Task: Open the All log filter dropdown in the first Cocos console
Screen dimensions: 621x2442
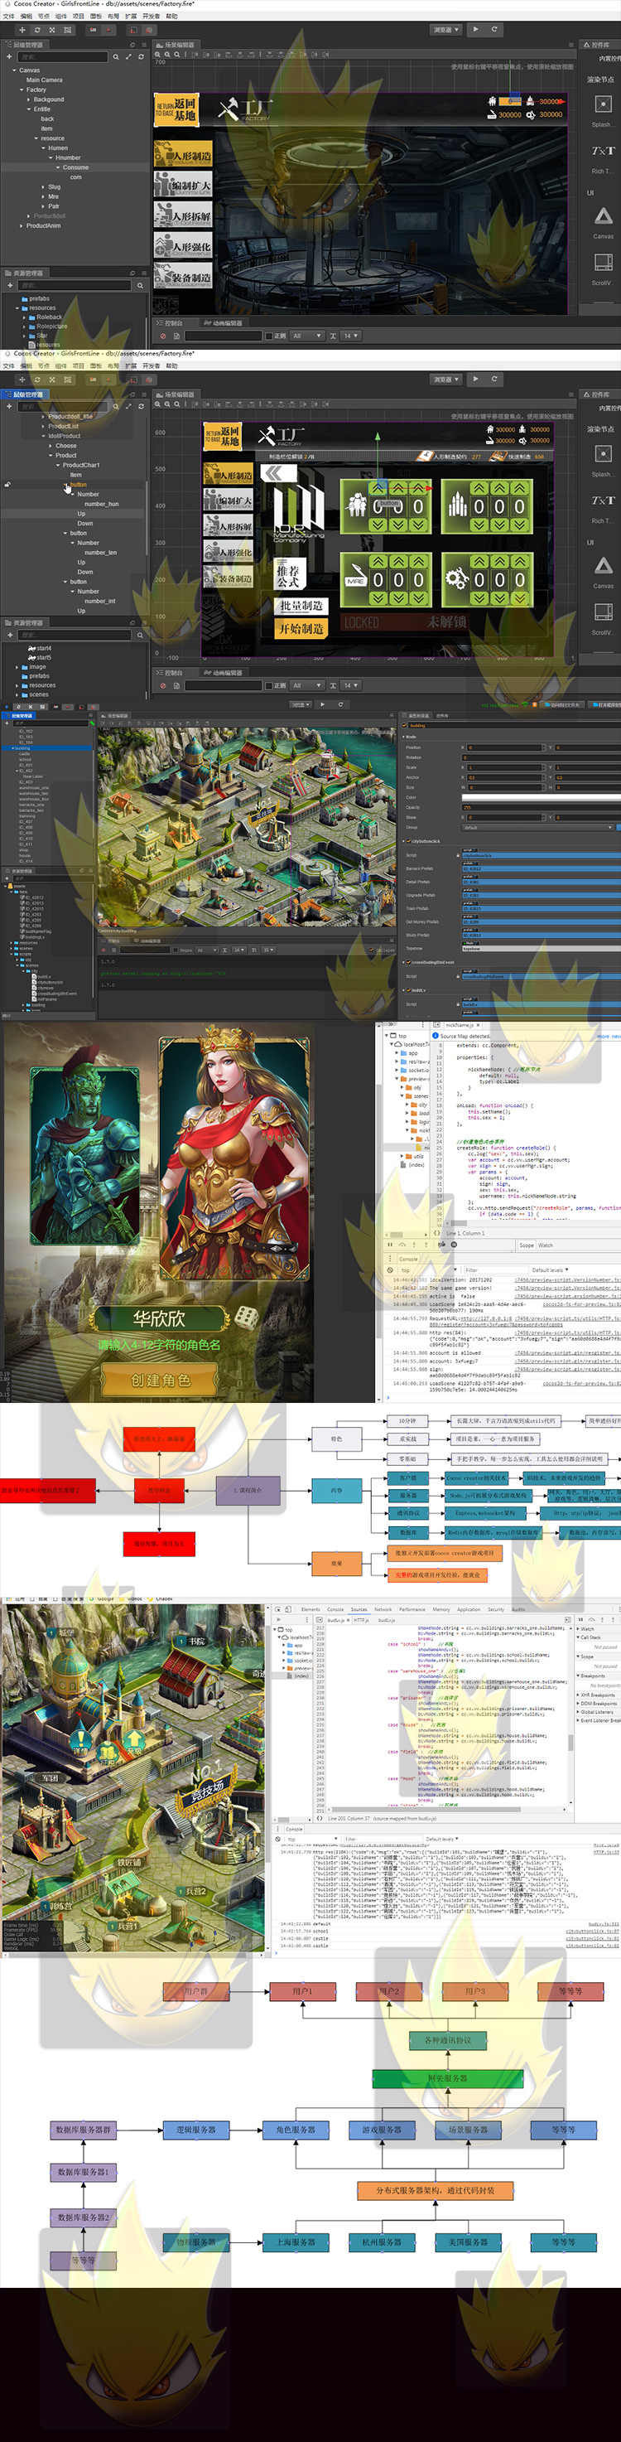Action: [x=306, y=336]
